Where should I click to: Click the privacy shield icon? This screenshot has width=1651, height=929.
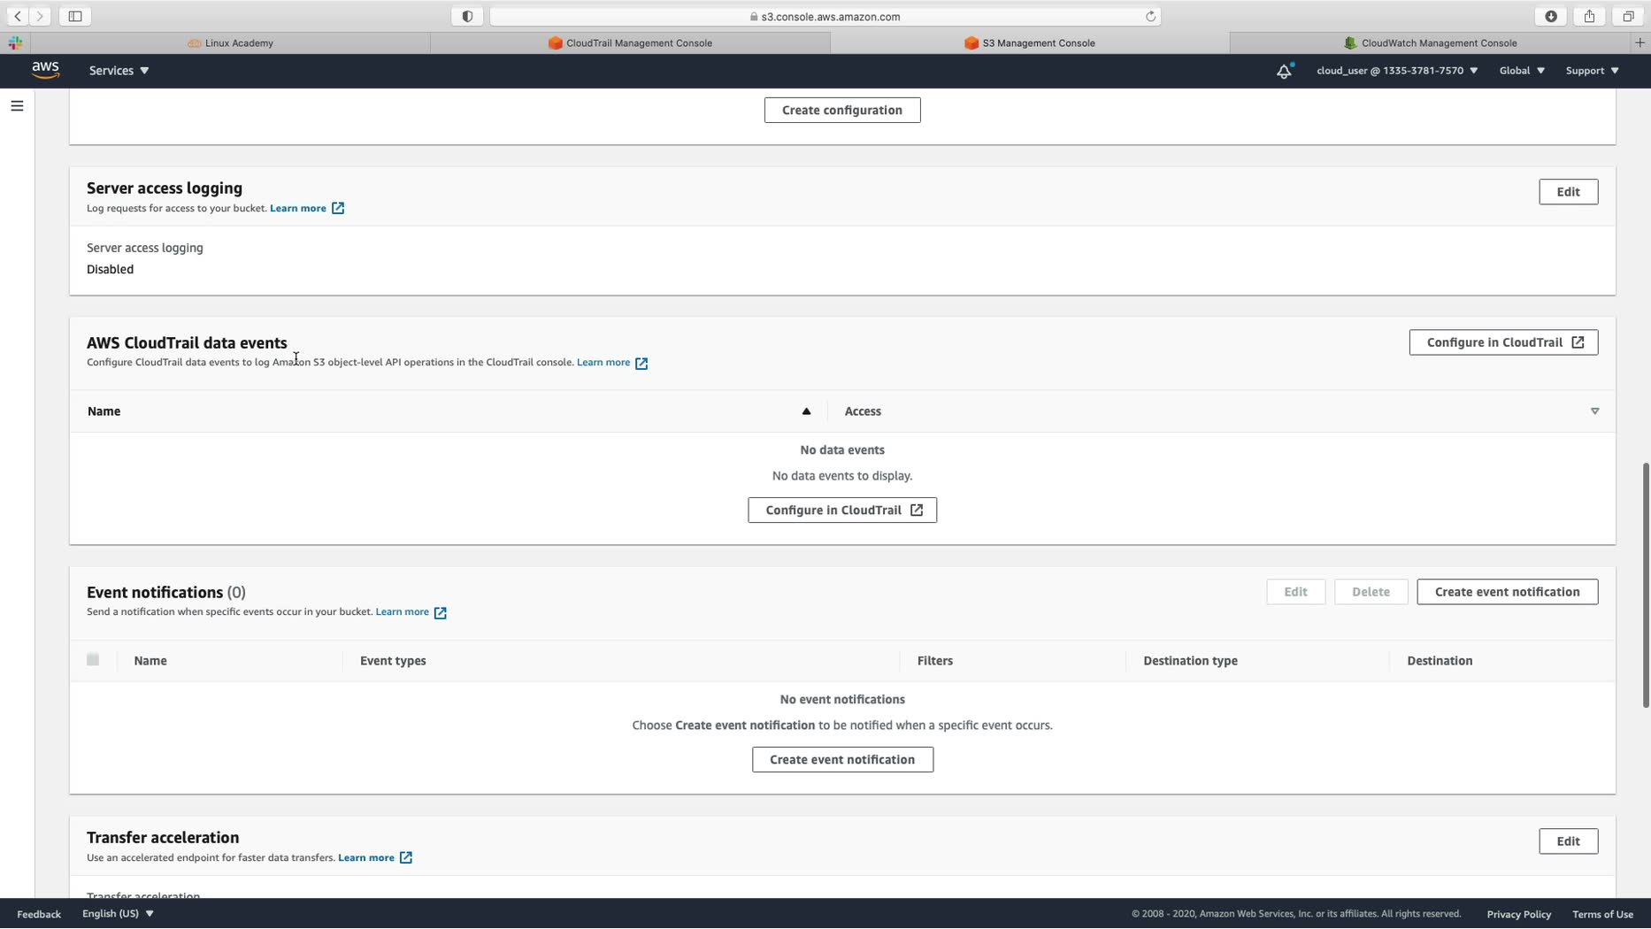coord(467,16)
